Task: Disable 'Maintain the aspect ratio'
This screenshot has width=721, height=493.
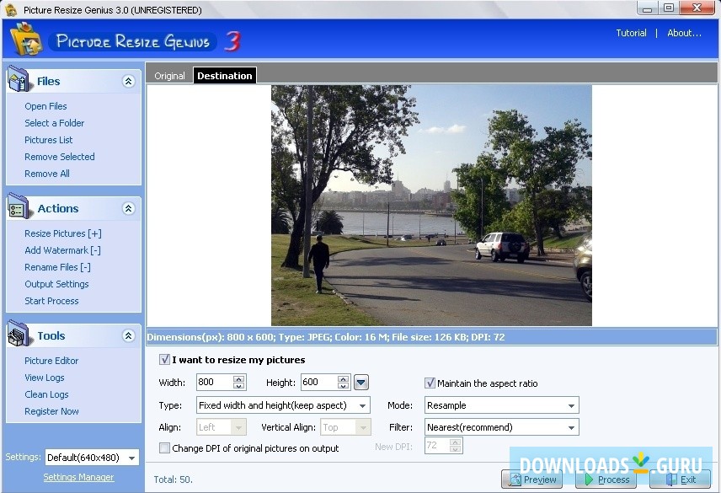Action: [x=430, y=383]
